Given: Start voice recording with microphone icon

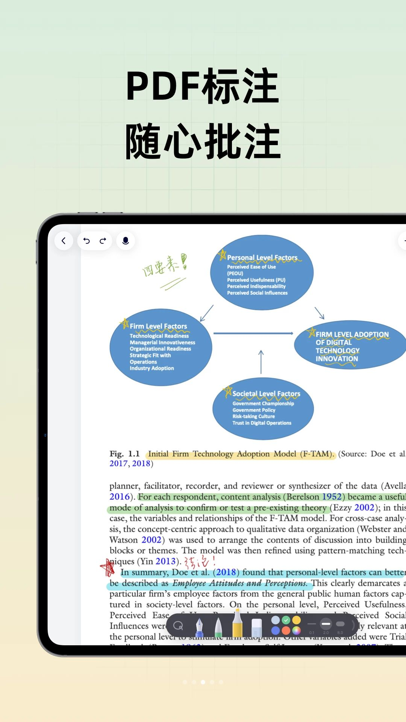Looking at the screenshot, I should (x=126, y=241).
